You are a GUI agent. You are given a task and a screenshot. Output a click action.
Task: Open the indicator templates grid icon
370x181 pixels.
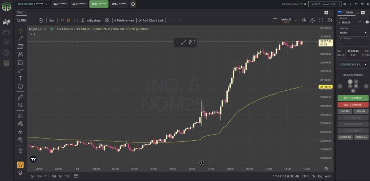click(107, 21)
